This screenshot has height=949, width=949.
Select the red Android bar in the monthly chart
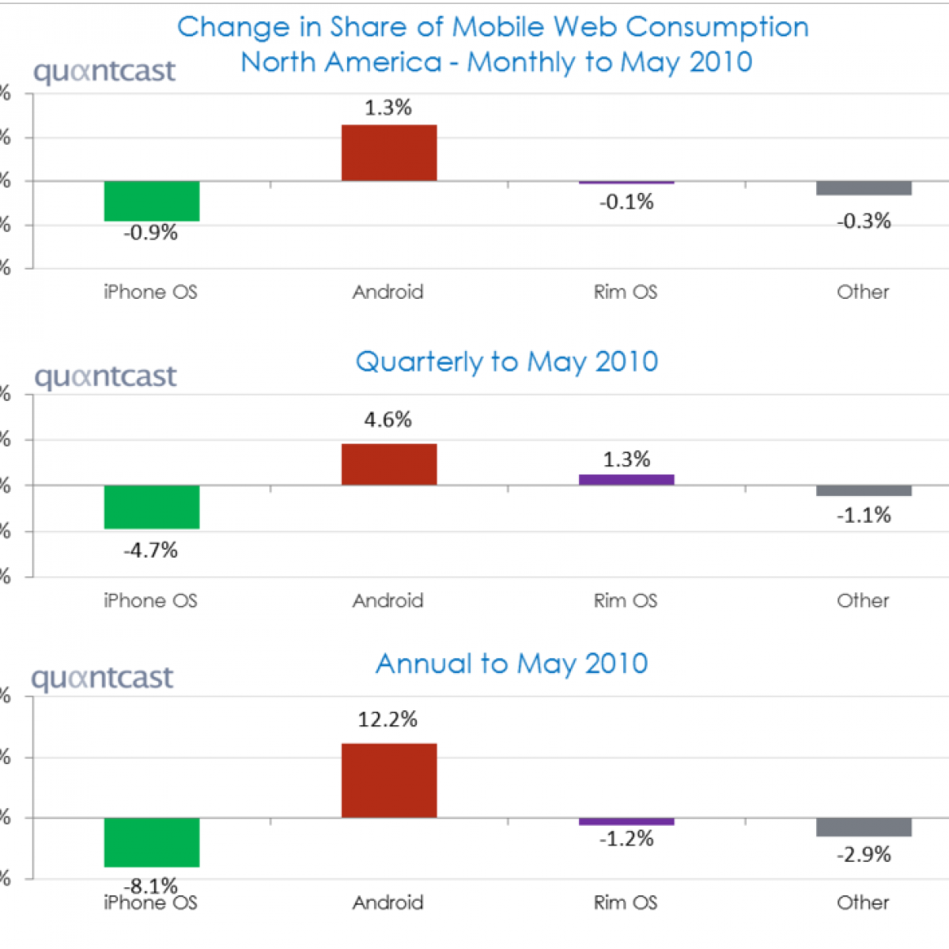[x=388, y=153]
